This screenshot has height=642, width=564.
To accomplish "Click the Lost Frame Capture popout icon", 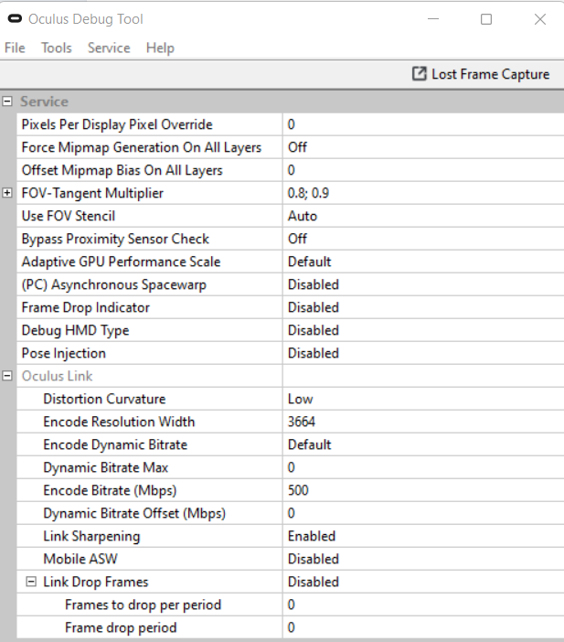I will [x=419, y=74].
